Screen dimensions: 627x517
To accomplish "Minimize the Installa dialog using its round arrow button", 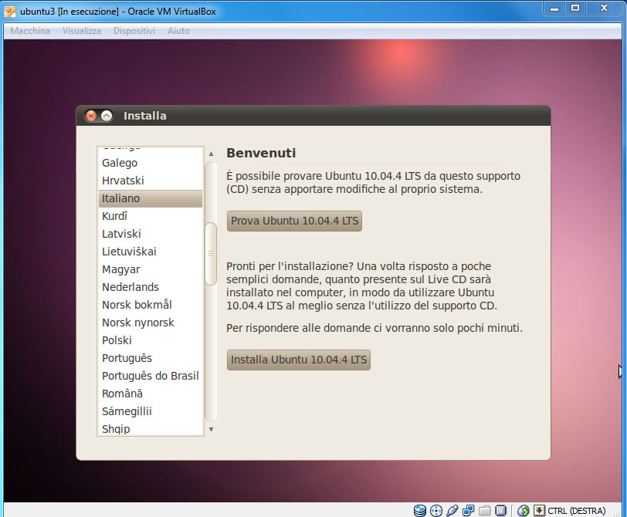I will (107, 116).
